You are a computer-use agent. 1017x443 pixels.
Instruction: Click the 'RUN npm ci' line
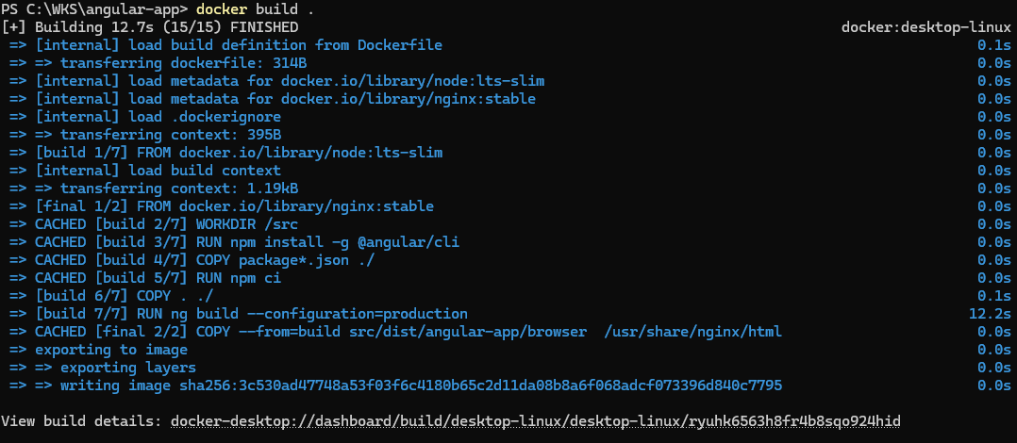[145, 278]
